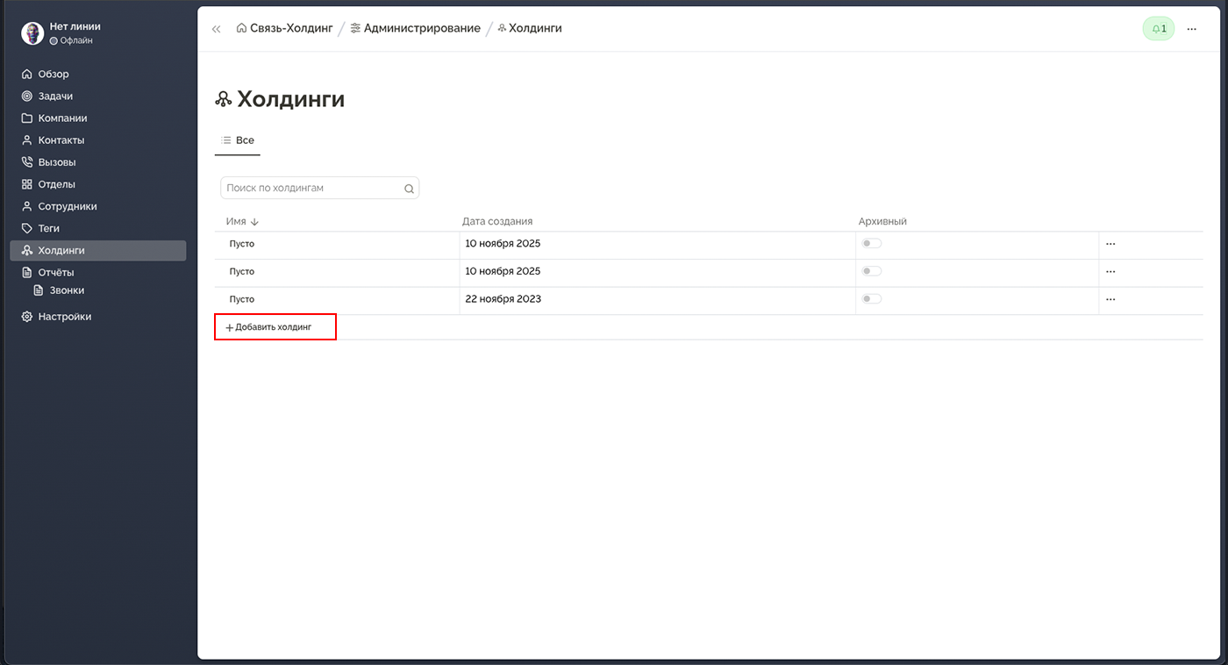This screenshot has height=665, width=1228.
Task: Click the notification bell badge
Action: tap(1158, 29)
